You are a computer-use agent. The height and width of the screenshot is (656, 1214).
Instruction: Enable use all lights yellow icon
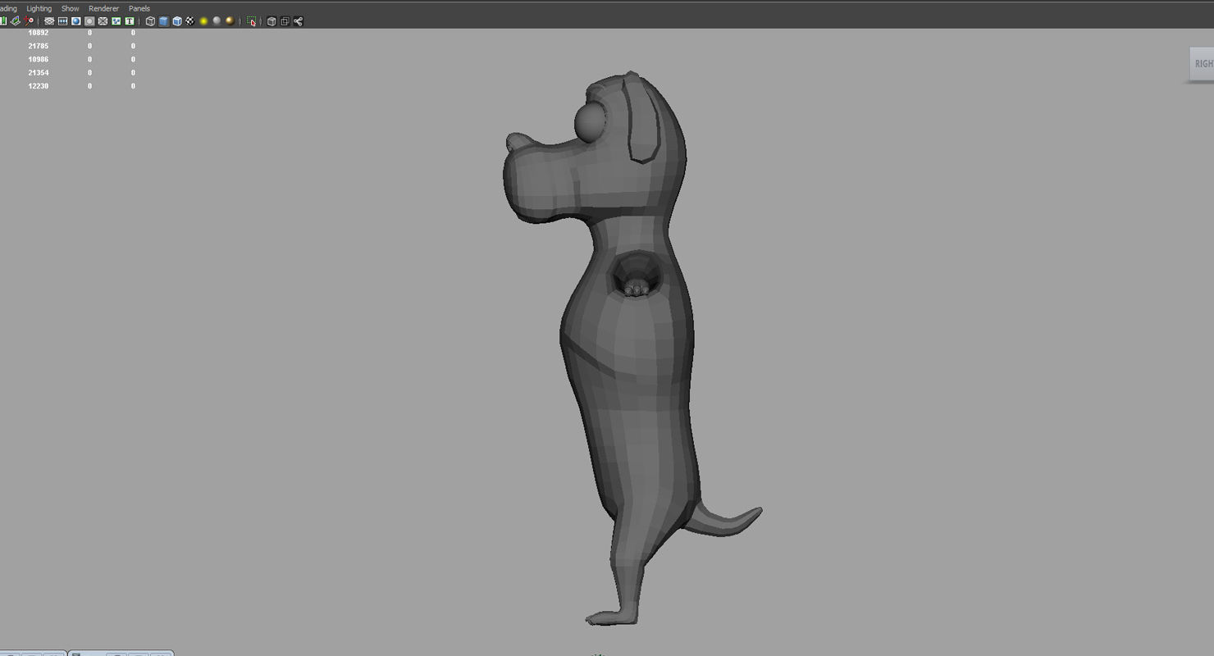203,21
